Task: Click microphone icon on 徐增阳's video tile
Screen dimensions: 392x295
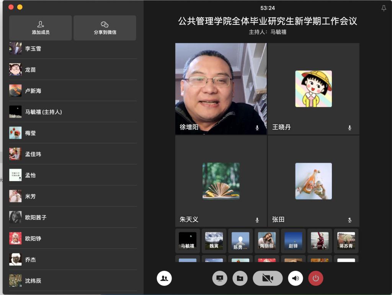Action: [x=257, y=128]
